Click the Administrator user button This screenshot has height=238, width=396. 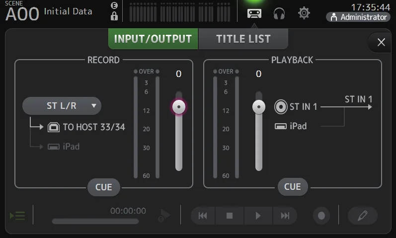coord(358,17)
